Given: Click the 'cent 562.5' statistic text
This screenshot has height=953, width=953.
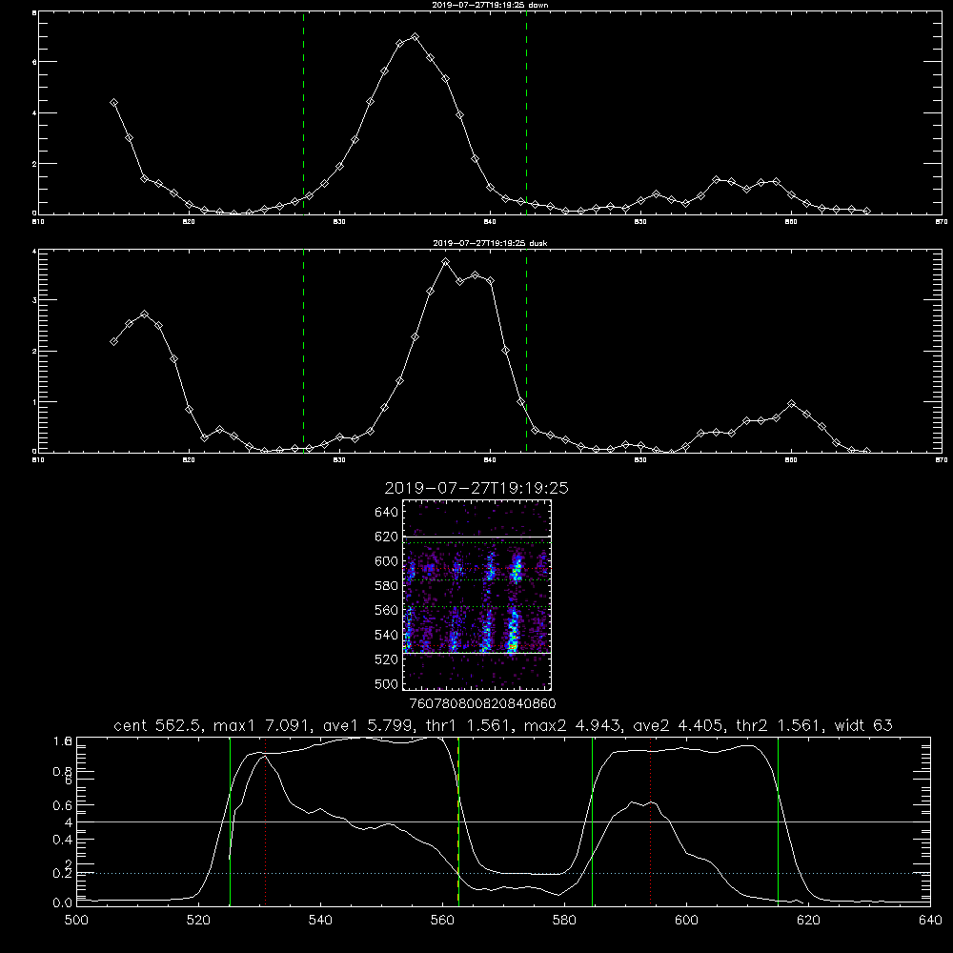Looking at the screenshot, I should [158, 725].
